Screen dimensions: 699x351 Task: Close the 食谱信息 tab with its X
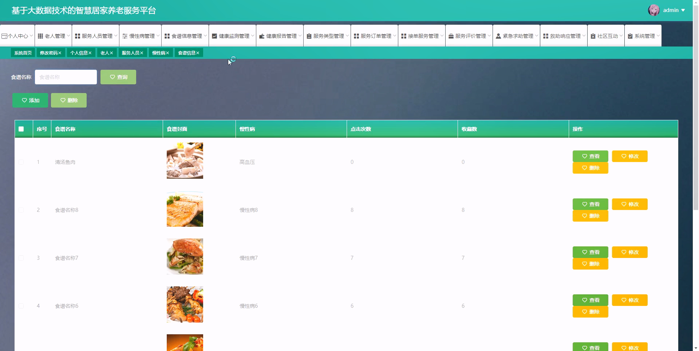point(198,53)
